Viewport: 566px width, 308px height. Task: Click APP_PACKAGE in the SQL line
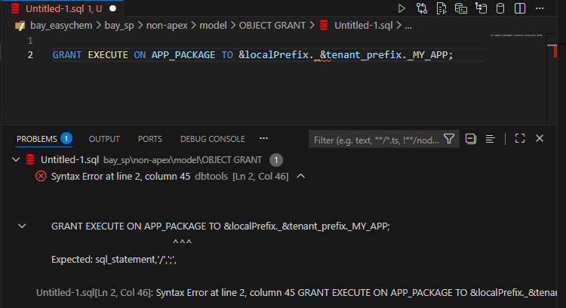tap(183, 55)
